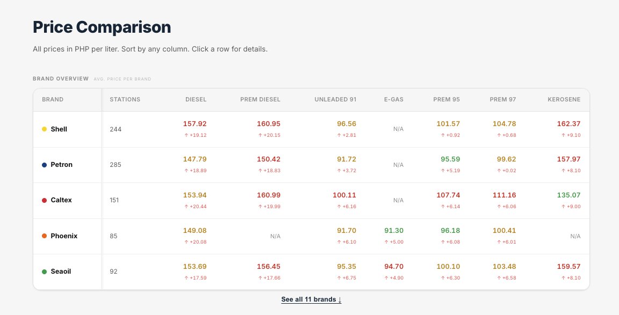Click Shell Prem 95 price 101.57
619x315 pixels.
pyautogui.click(x=448, y=124)
